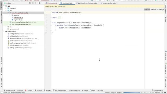Open the editor tabs more options menu
Image resolution: width=167 pixels, height=94 pixels.
(163, 3)
